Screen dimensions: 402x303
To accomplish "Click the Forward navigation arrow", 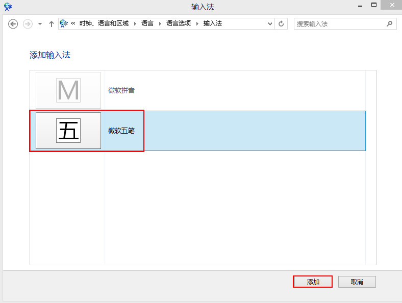I will 28,24.
